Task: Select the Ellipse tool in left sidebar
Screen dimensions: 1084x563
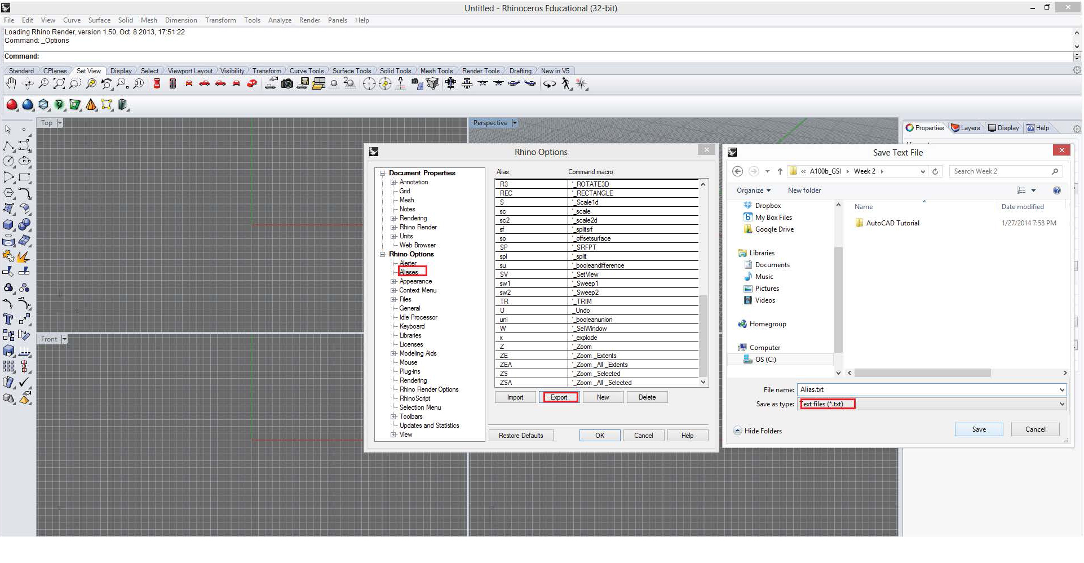Action: pyautogui.click(x=24, y=161)
